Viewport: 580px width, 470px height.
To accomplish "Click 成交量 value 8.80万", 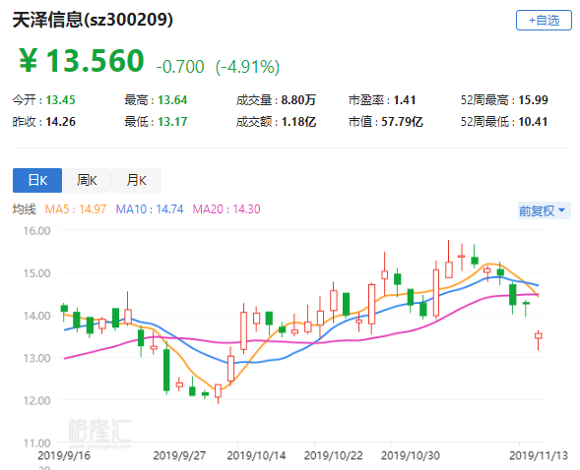I will coord(298,100).
